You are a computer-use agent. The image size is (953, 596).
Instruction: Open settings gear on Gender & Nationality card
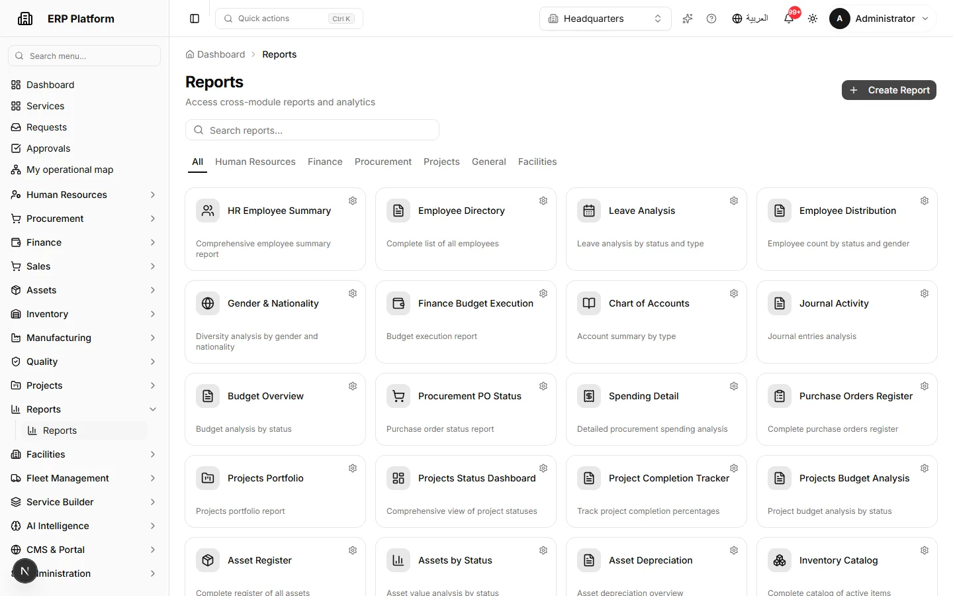tap(353, 293)
